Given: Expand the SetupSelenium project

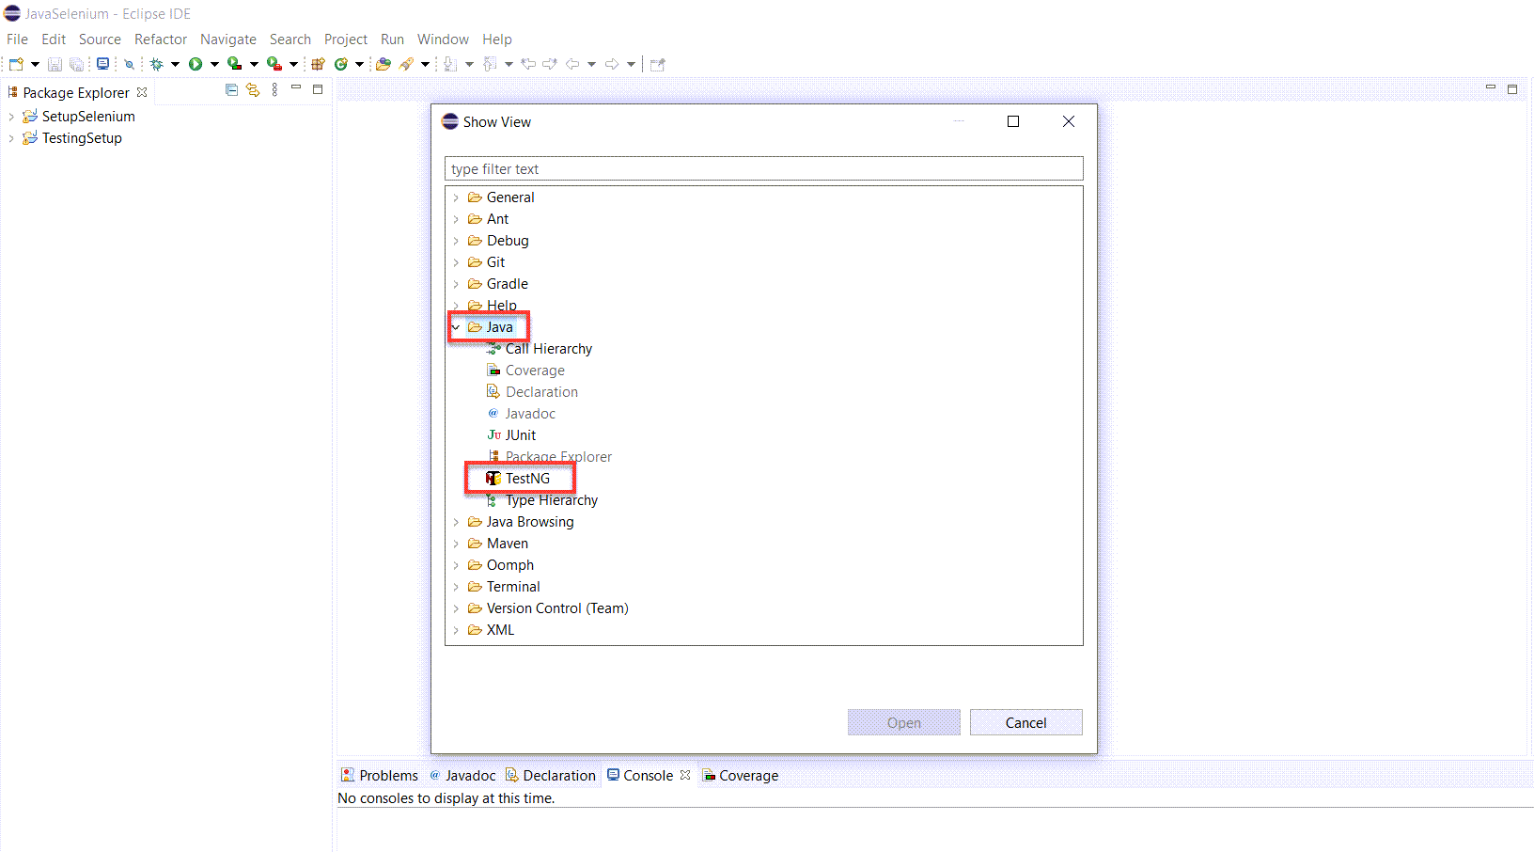Looking at the screenshot, I should click(x=11, y=117).
